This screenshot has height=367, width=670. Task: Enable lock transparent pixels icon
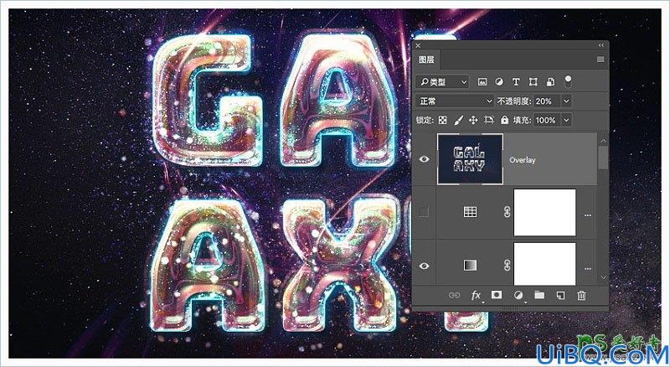coord(443,120)
